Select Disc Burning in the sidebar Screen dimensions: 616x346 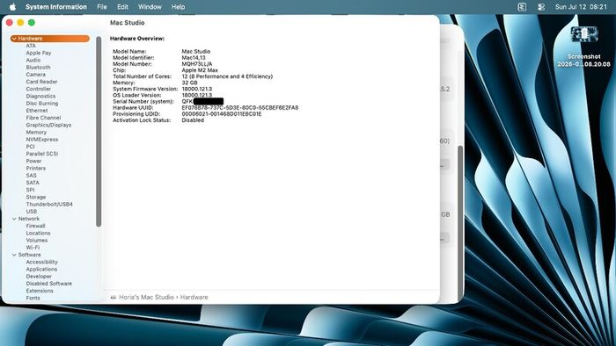point(42,104)
